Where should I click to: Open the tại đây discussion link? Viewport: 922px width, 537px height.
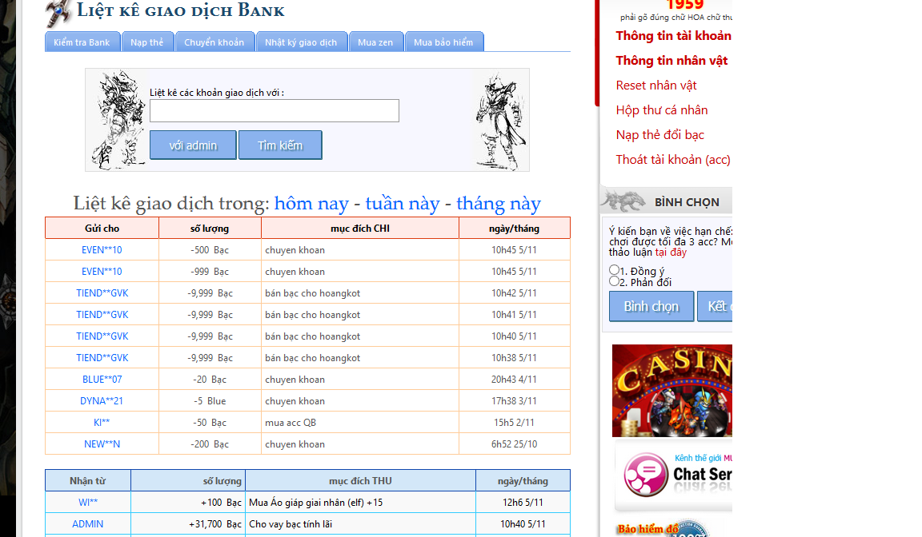pos(671,253)
